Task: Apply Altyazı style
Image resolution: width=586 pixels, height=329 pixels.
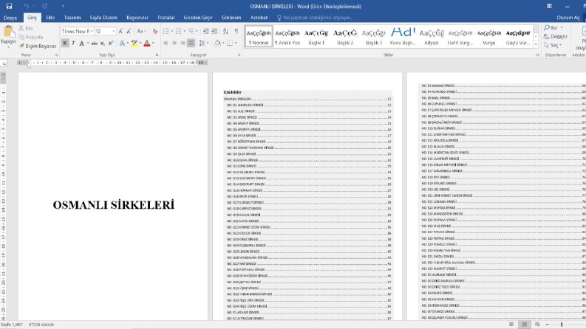Action: click(432, 37)
